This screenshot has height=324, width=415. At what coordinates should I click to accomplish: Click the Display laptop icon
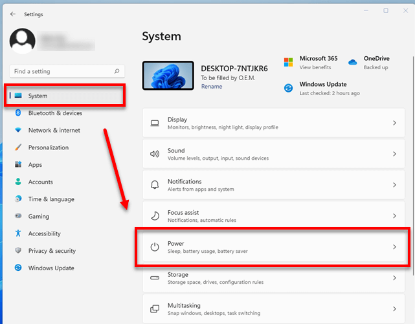point(155,123)
